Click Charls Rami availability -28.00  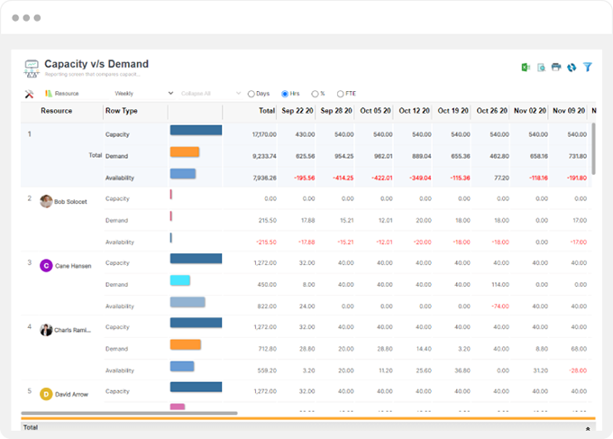(x=578, y=370)
